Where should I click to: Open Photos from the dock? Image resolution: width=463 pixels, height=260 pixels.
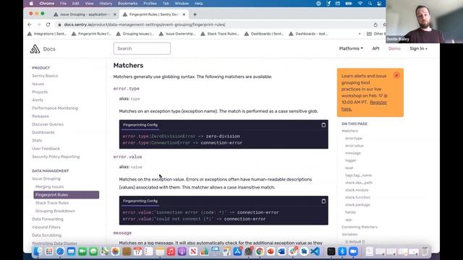pyautogui.click(x=116, y=251)
